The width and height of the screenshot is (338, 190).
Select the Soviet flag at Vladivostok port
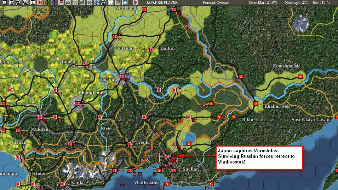click(x=159, y=171)
